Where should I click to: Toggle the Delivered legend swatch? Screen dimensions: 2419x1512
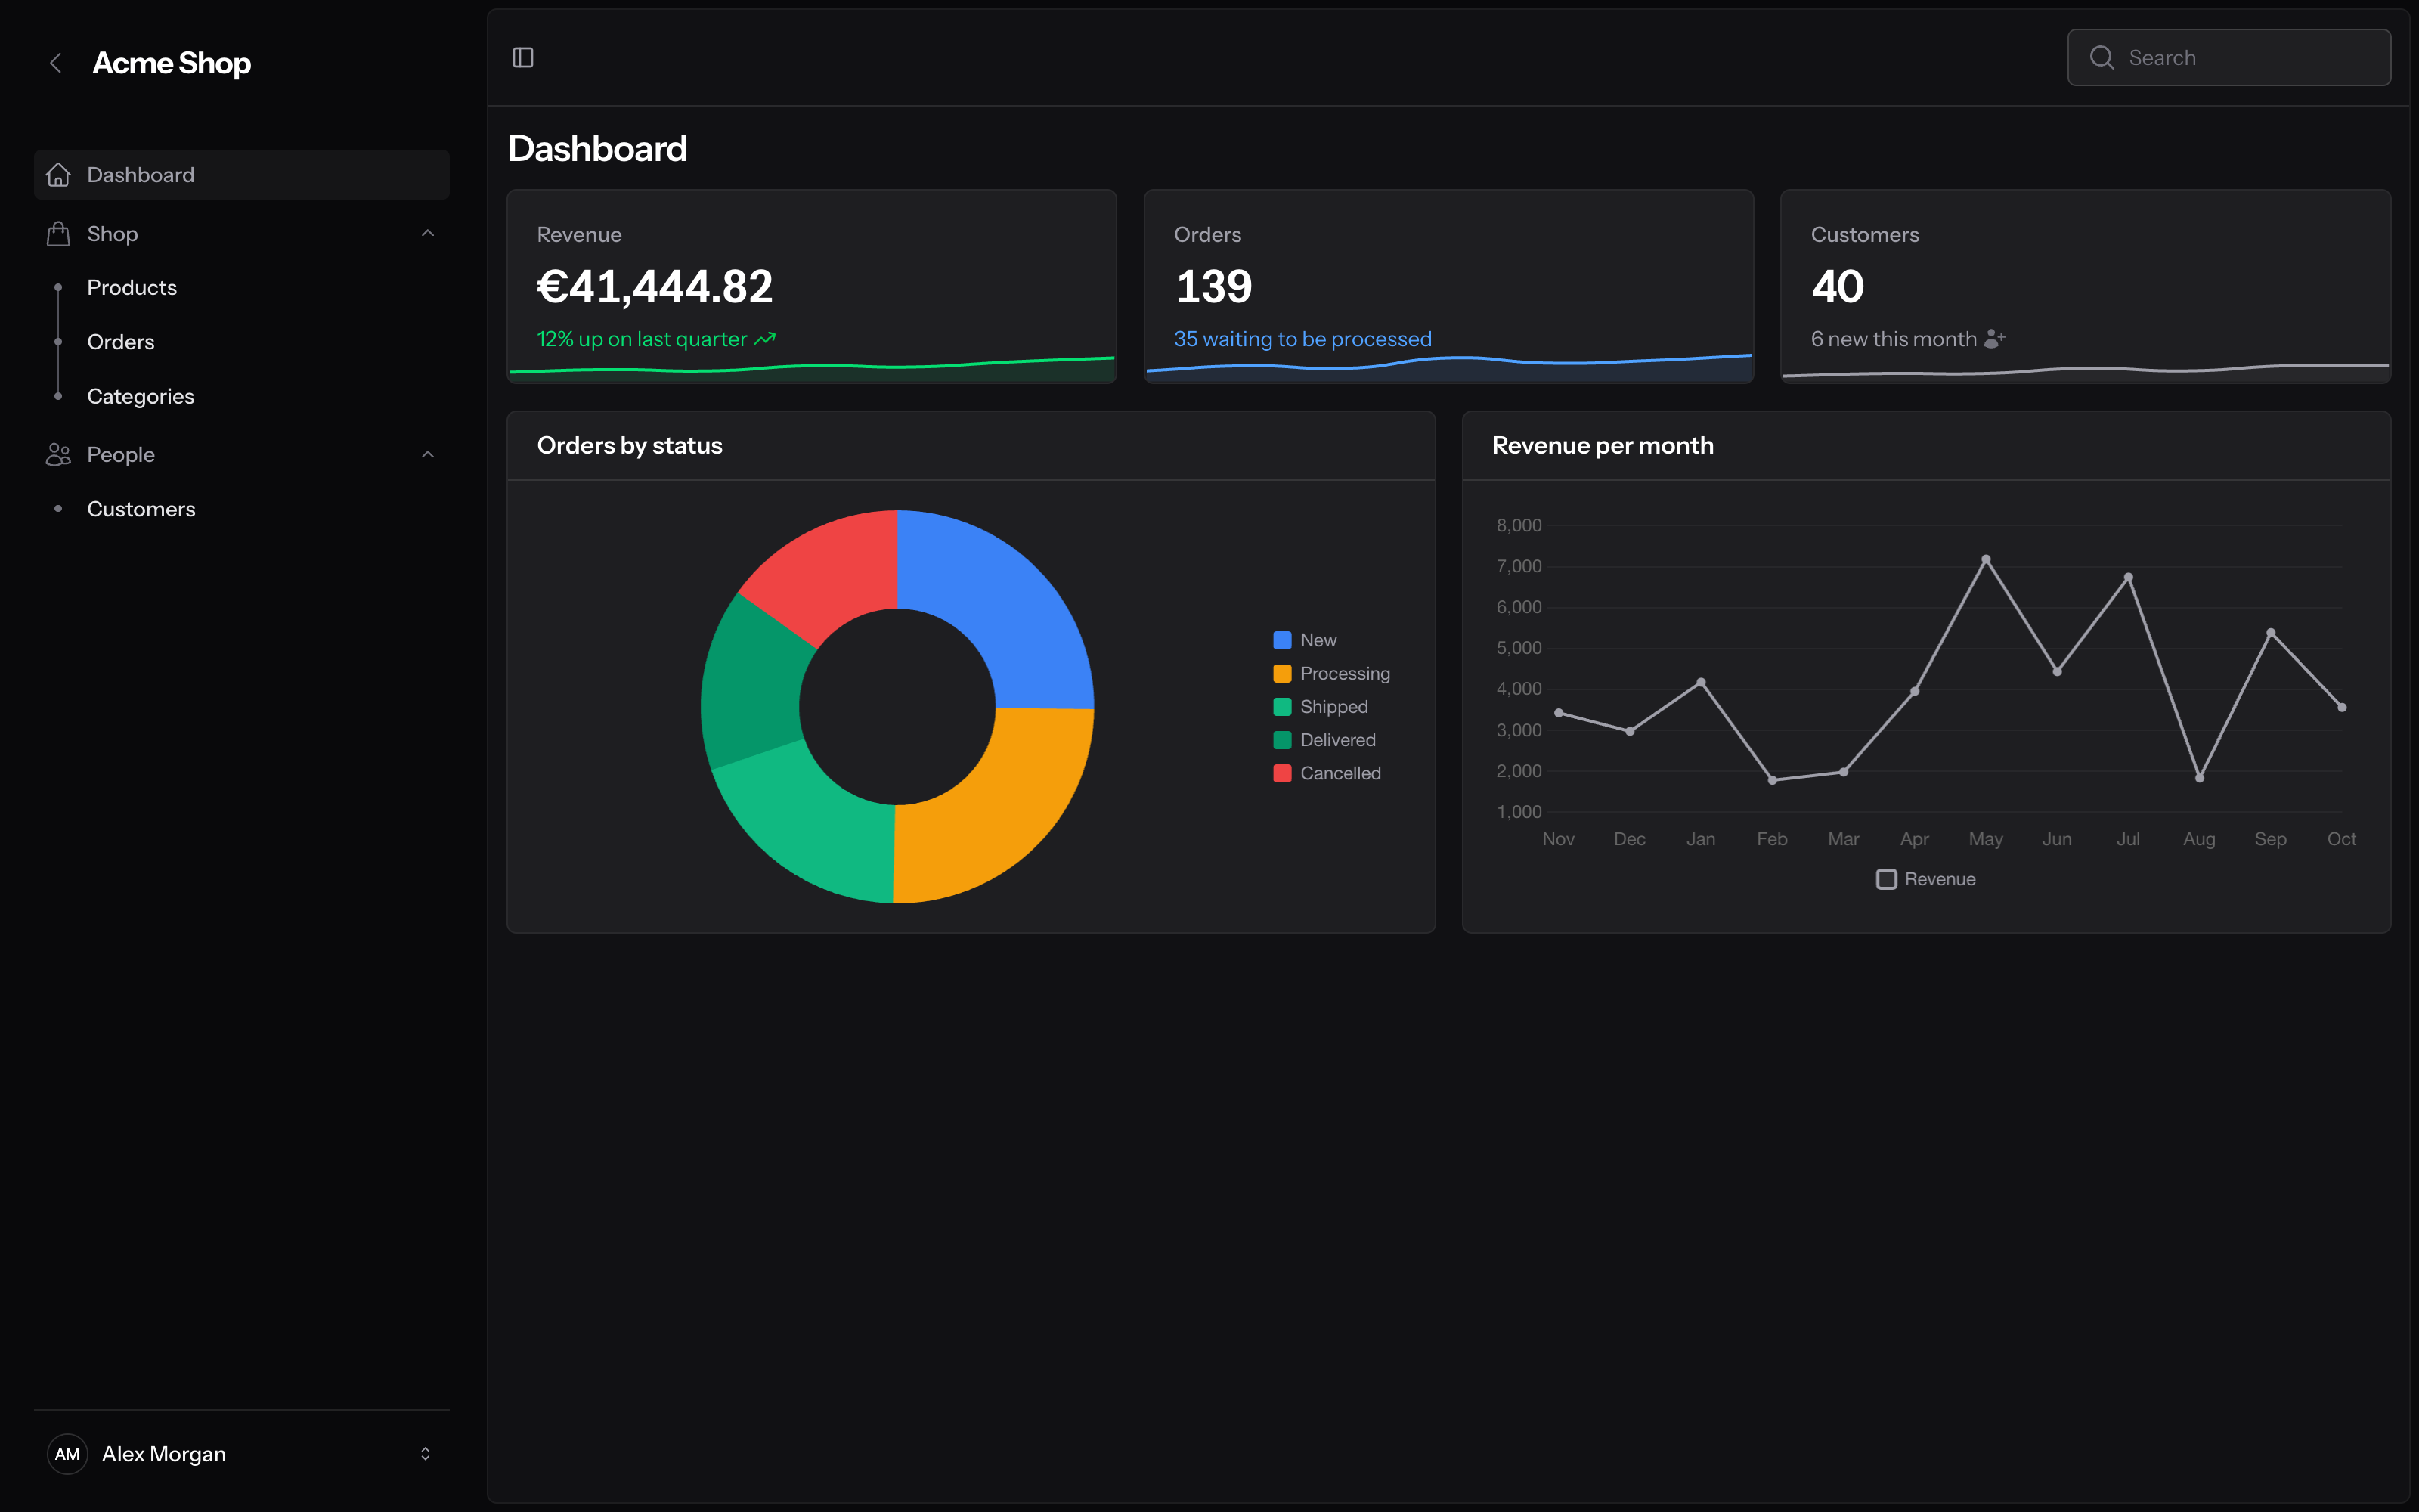[x=1283, y=740]
